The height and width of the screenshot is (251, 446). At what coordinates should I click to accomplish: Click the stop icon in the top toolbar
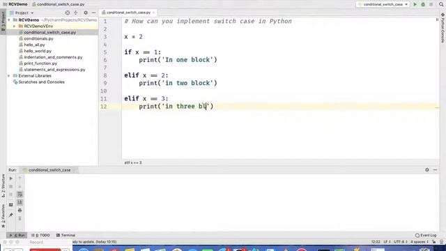click(x=431, y=4)
